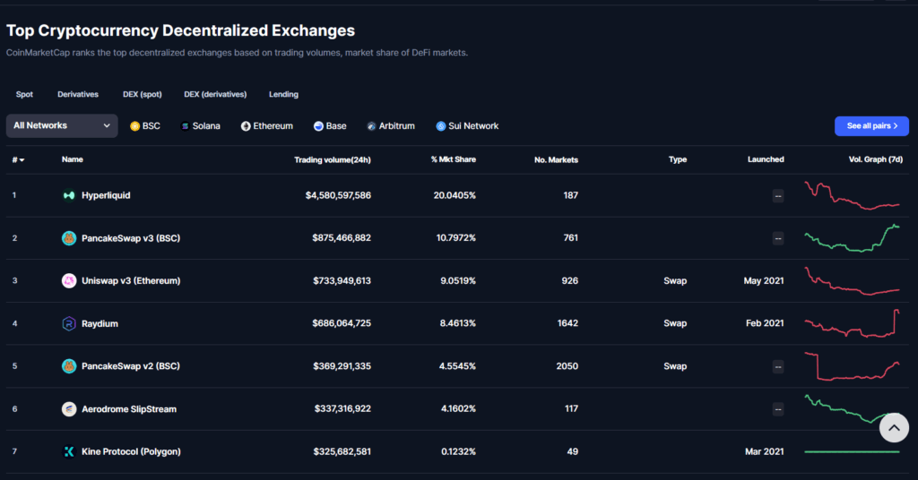Click the Hyperliquid exchange logo icon
Screen dimensions: 918x480
69,195
